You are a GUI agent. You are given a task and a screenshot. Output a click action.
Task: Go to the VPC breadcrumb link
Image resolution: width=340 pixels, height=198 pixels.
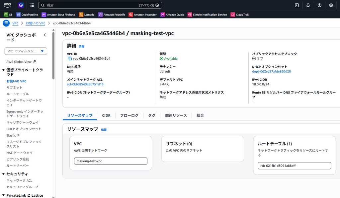(x=15, y=23)
